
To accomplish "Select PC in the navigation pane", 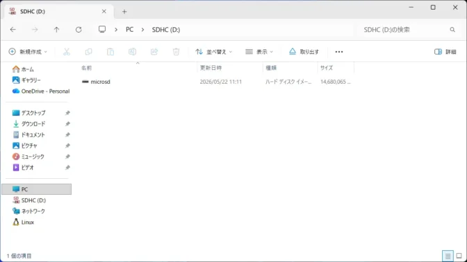I will point(36,189).
